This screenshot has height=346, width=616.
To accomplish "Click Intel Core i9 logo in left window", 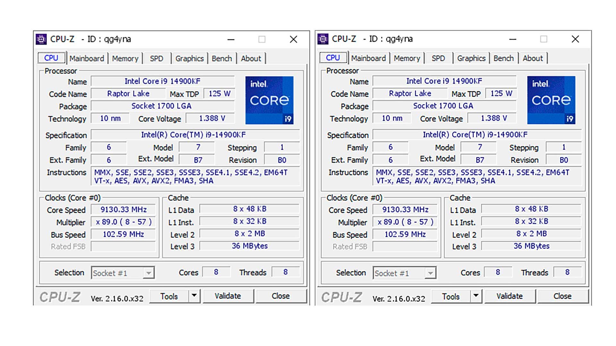I will coord(269,100).
